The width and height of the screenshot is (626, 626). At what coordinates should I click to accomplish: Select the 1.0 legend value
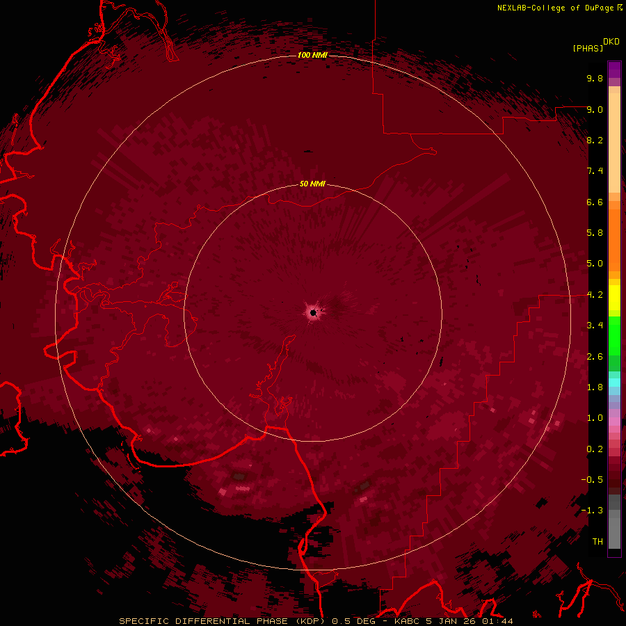(595, 418)
